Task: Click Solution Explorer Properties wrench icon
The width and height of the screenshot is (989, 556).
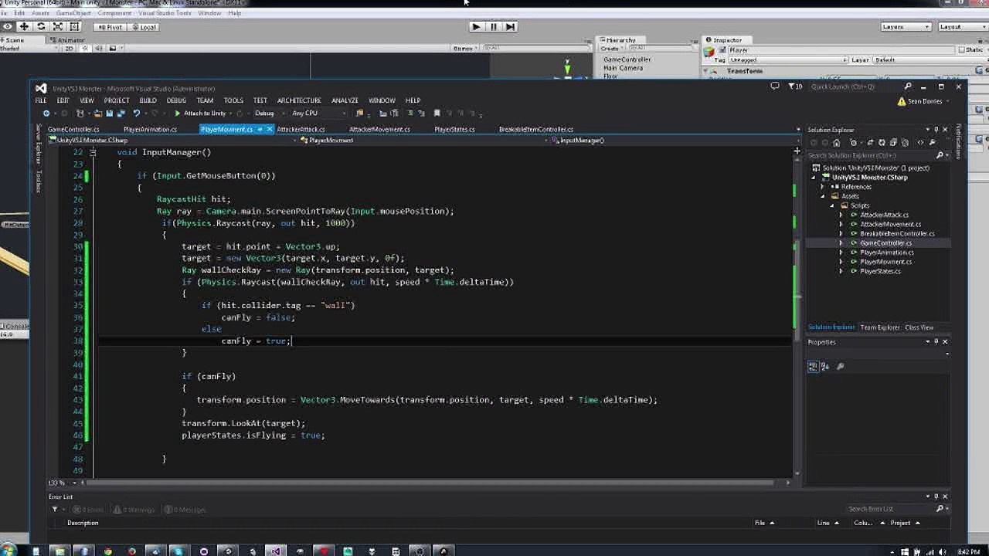Action: click(x=932, y=143)
